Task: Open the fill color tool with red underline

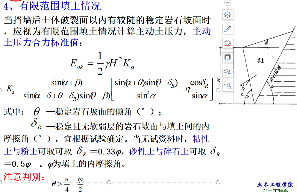Action: tap(227, 43)
